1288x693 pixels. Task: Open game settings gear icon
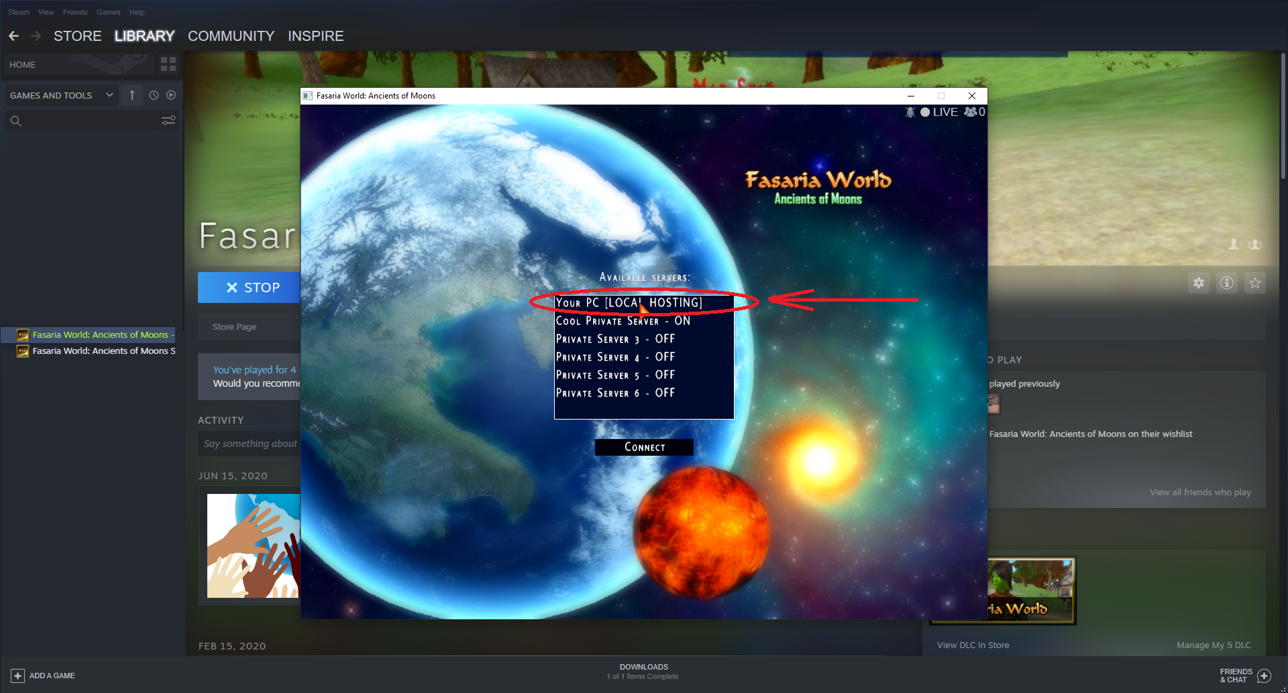pyautogui.click(x=1199, y=283)
